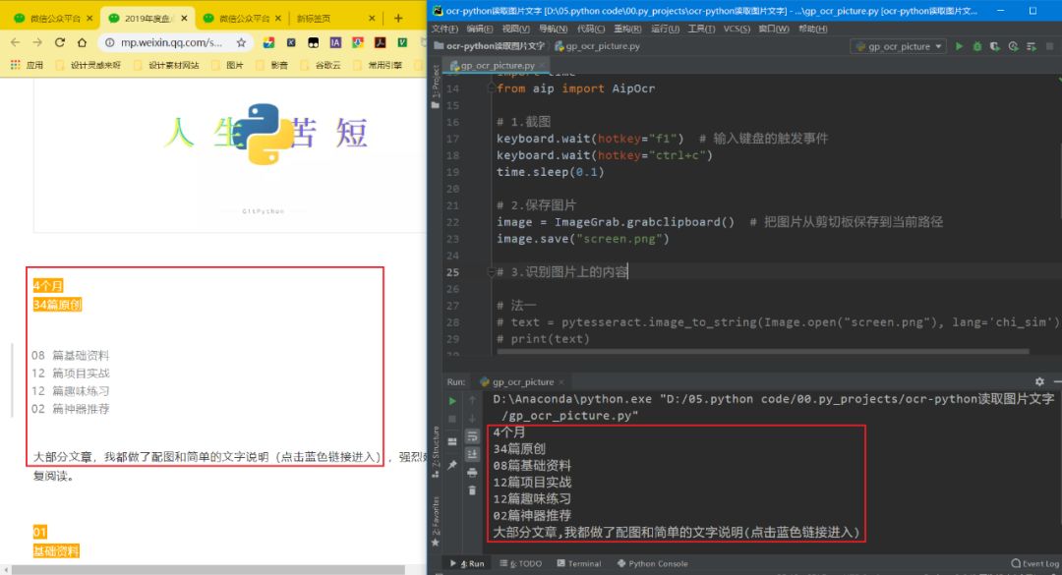Click the green Run button in PyCharm's toolbar
Image resolution: width=1062 pixels, height=575 pixels.
click(x=959, y=46)
